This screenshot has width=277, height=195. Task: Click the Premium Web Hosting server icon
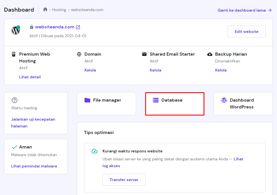14,54
